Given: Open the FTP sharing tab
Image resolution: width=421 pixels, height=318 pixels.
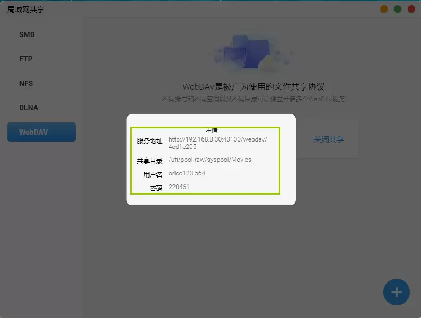Looking at the screenshot, I should point(26,59).
